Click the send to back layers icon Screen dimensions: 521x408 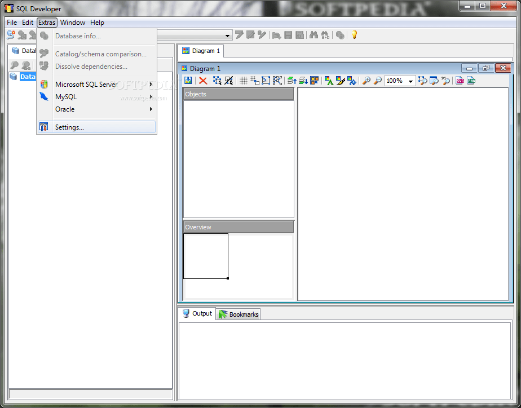tap(303, 81)
